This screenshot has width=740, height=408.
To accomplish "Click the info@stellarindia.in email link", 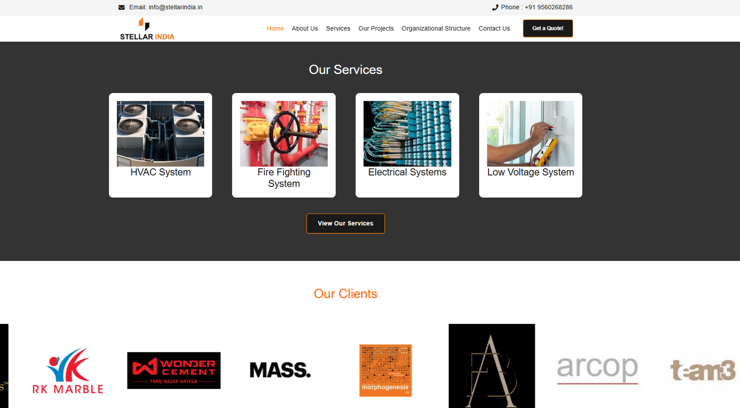I will pyautogui.click(x=175, y=7).
